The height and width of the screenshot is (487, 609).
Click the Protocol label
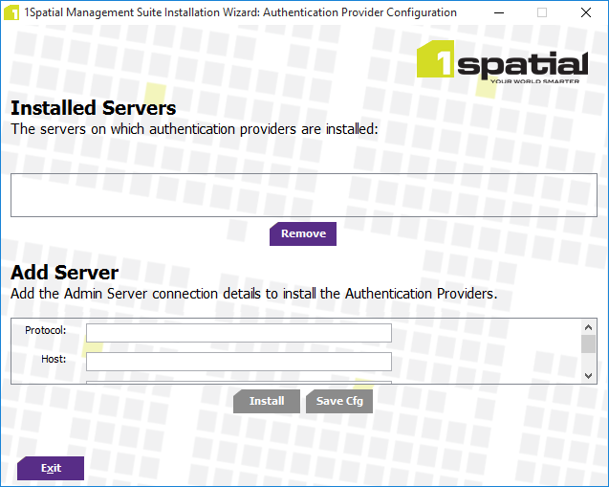pos(46,331)
